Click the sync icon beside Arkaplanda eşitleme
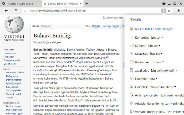184x115 pixels. [131, 103]
